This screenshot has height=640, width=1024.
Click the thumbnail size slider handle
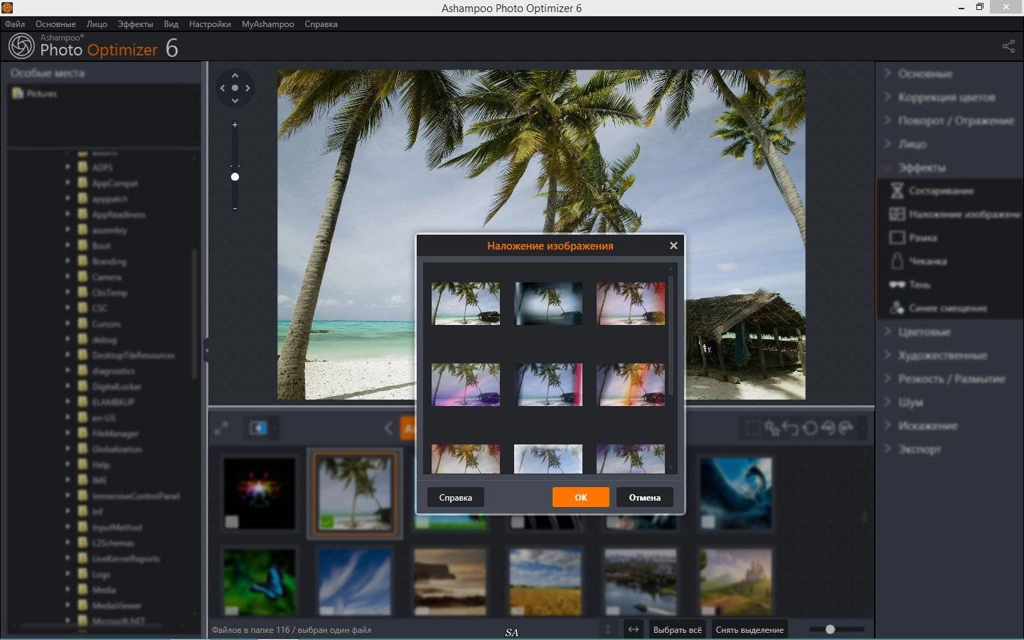click(830, 629)
